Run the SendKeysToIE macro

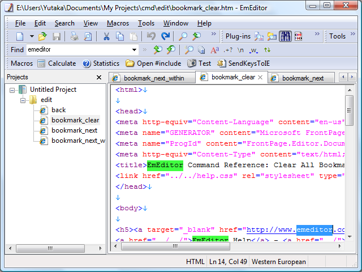click(x=244, y=63)
